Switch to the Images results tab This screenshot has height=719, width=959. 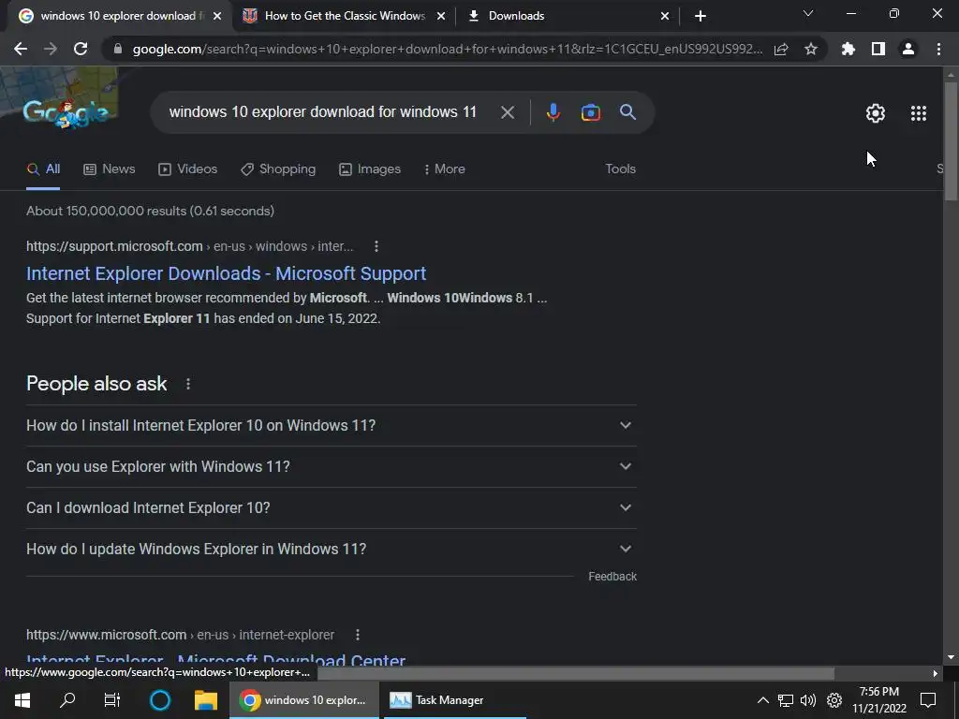tap(370, 169)
